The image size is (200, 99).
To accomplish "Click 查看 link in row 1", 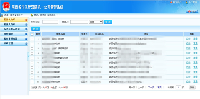I will tap(195, 39).
